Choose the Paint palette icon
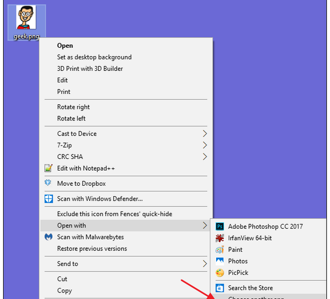The height and width of the screenshot is (299, 330). pyautogui.click(x=219, y=250)
